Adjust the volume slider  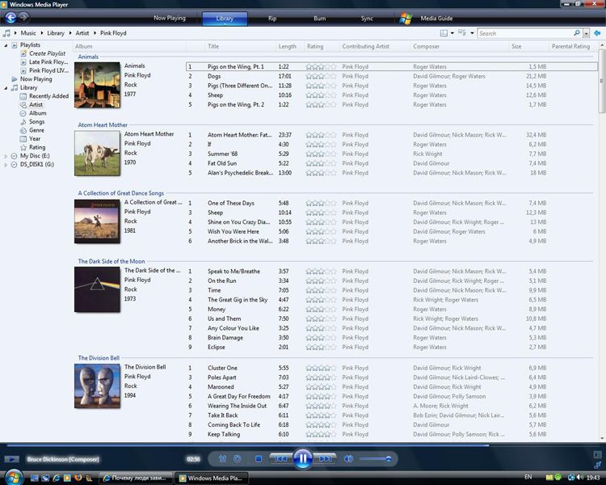click(x=375, y=458)
